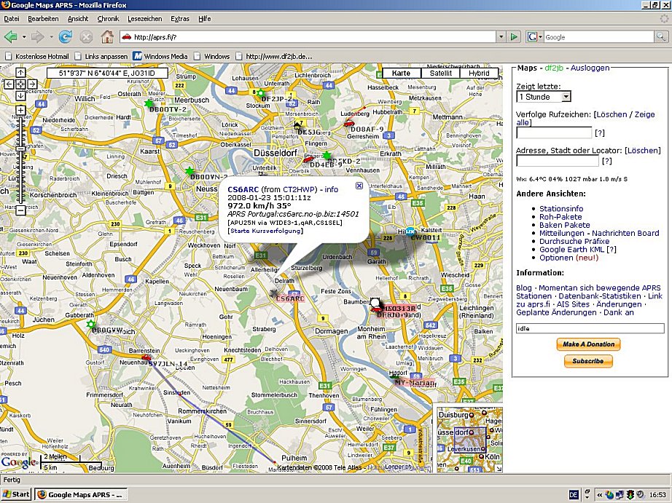Switch map view to Hybrid
The width and height of the screenshot is (672, 503).
[479, 74]
